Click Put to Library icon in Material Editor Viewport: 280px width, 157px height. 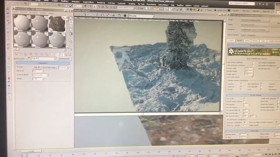click(47, 54)
